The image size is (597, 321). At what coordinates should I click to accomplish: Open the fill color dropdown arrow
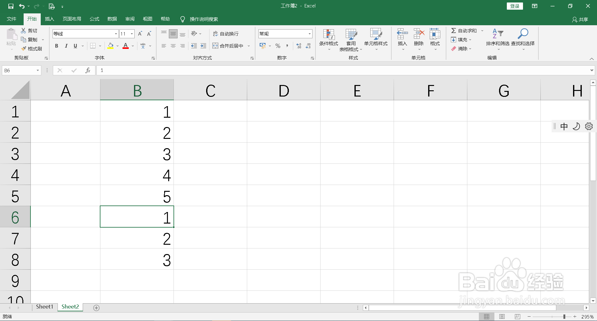pos(118,46)
